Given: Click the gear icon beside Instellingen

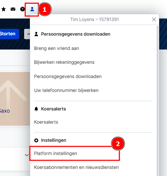Looking at the screenshot, I should click(36, 140).
